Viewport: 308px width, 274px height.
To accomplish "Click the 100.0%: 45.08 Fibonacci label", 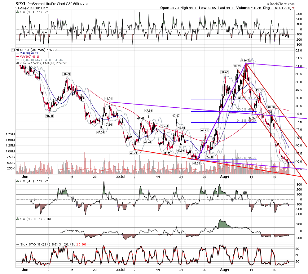I will [246, 158].
